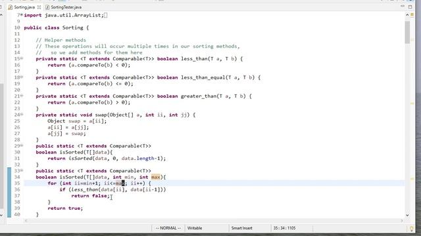Click the editor vertical scrollbar down arrow
421x236 pixels.
[x=407, y=215]
